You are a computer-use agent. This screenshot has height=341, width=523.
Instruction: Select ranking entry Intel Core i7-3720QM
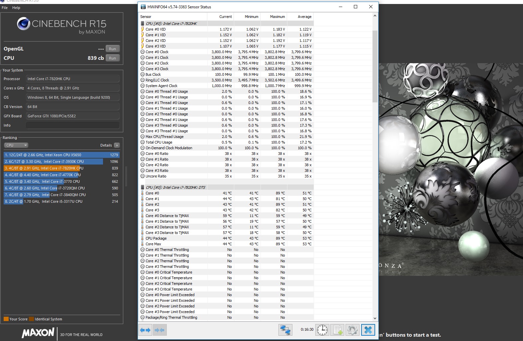tap(61, 188)
